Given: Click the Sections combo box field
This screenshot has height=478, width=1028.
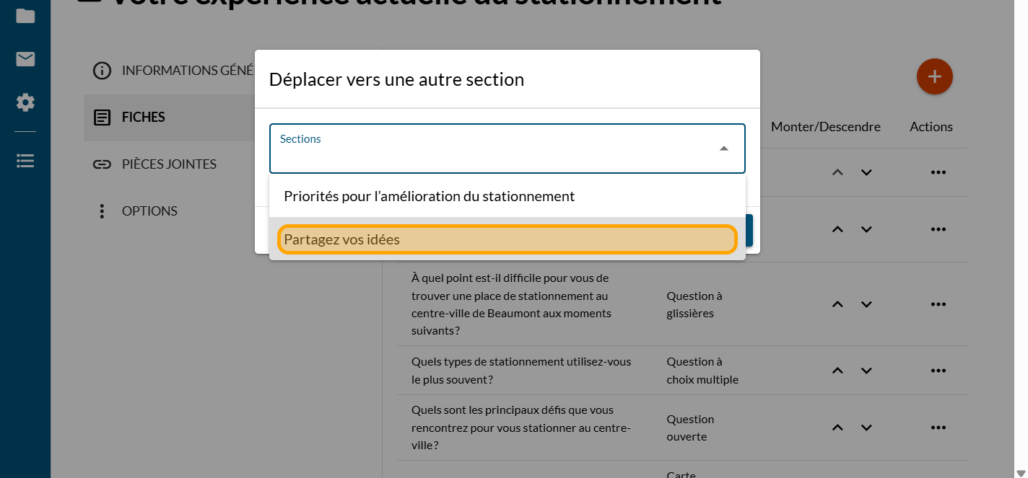Looking at the screenshot, I should 491,149.
